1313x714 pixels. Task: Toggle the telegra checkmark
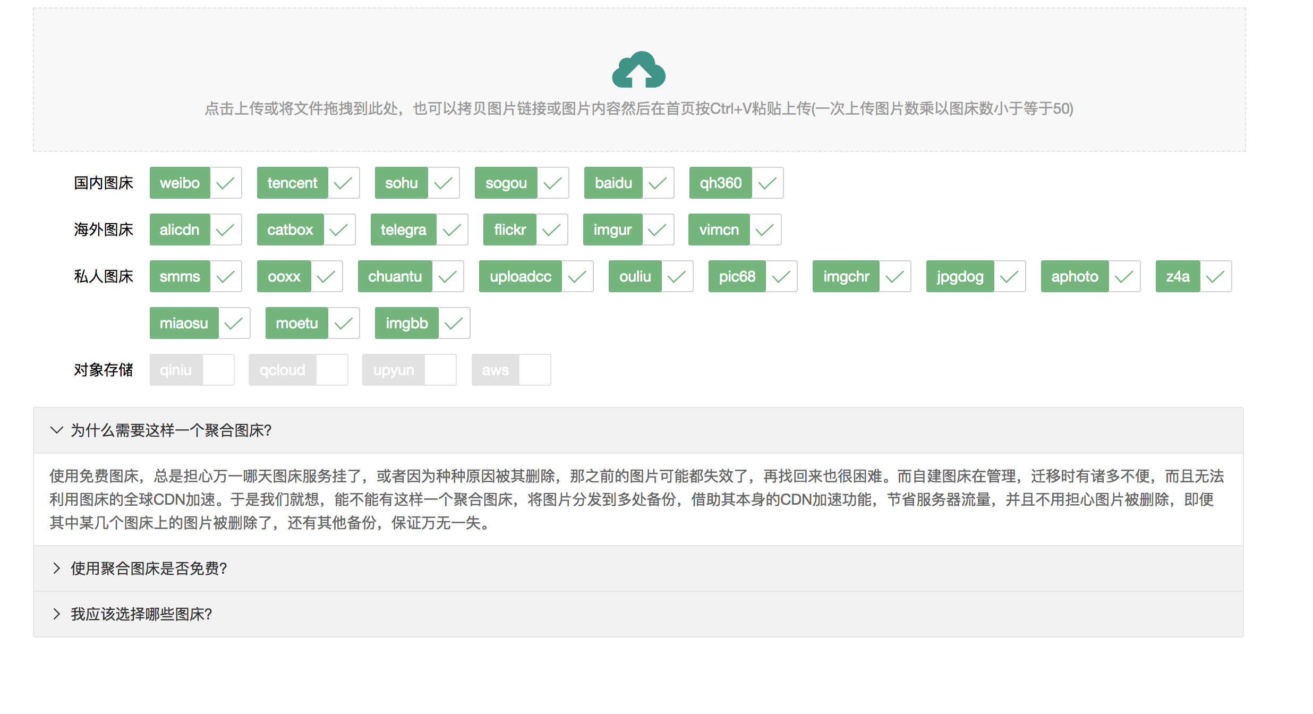coord(451,229)
